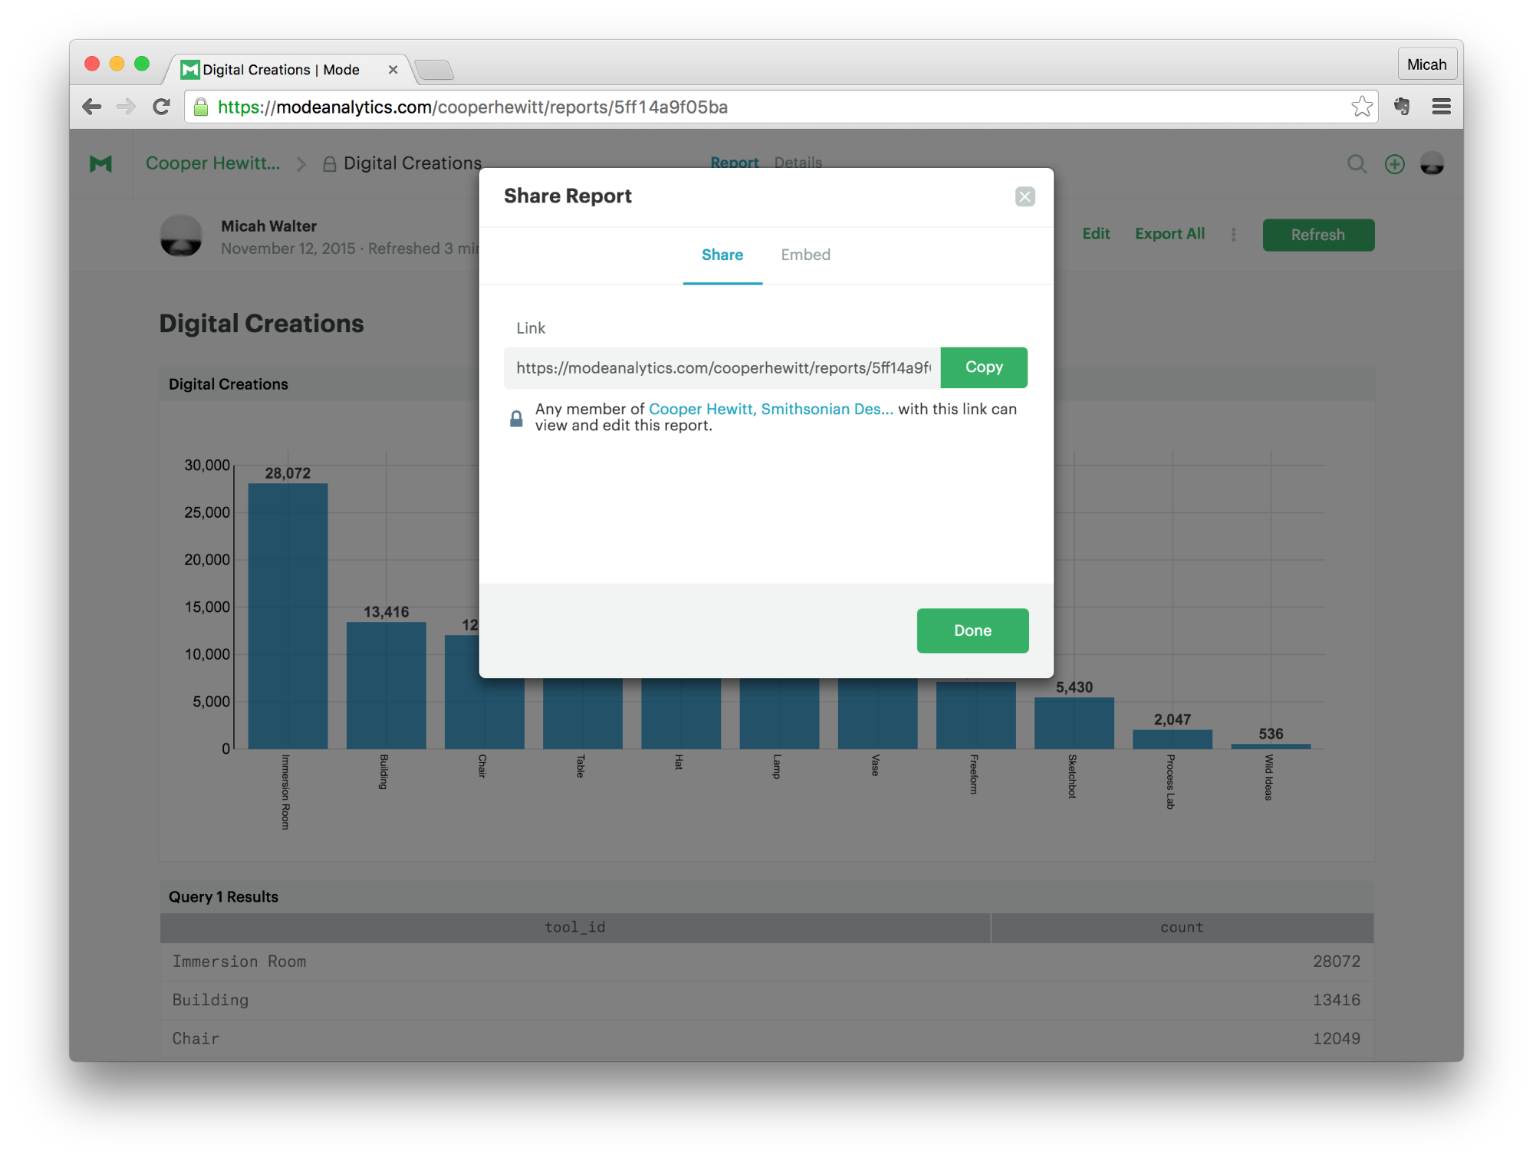Click the Query 1 Results heading
This screenshot has width=1533, height=1161.
223,896
